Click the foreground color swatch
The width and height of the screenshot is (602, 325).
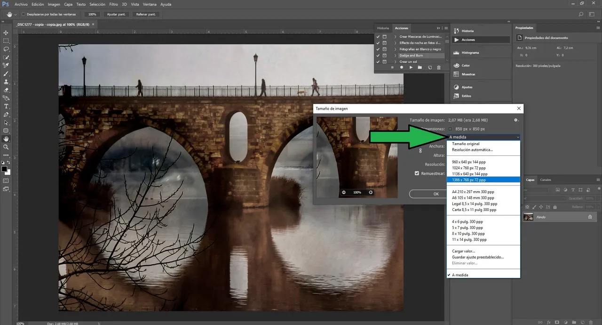4,169
